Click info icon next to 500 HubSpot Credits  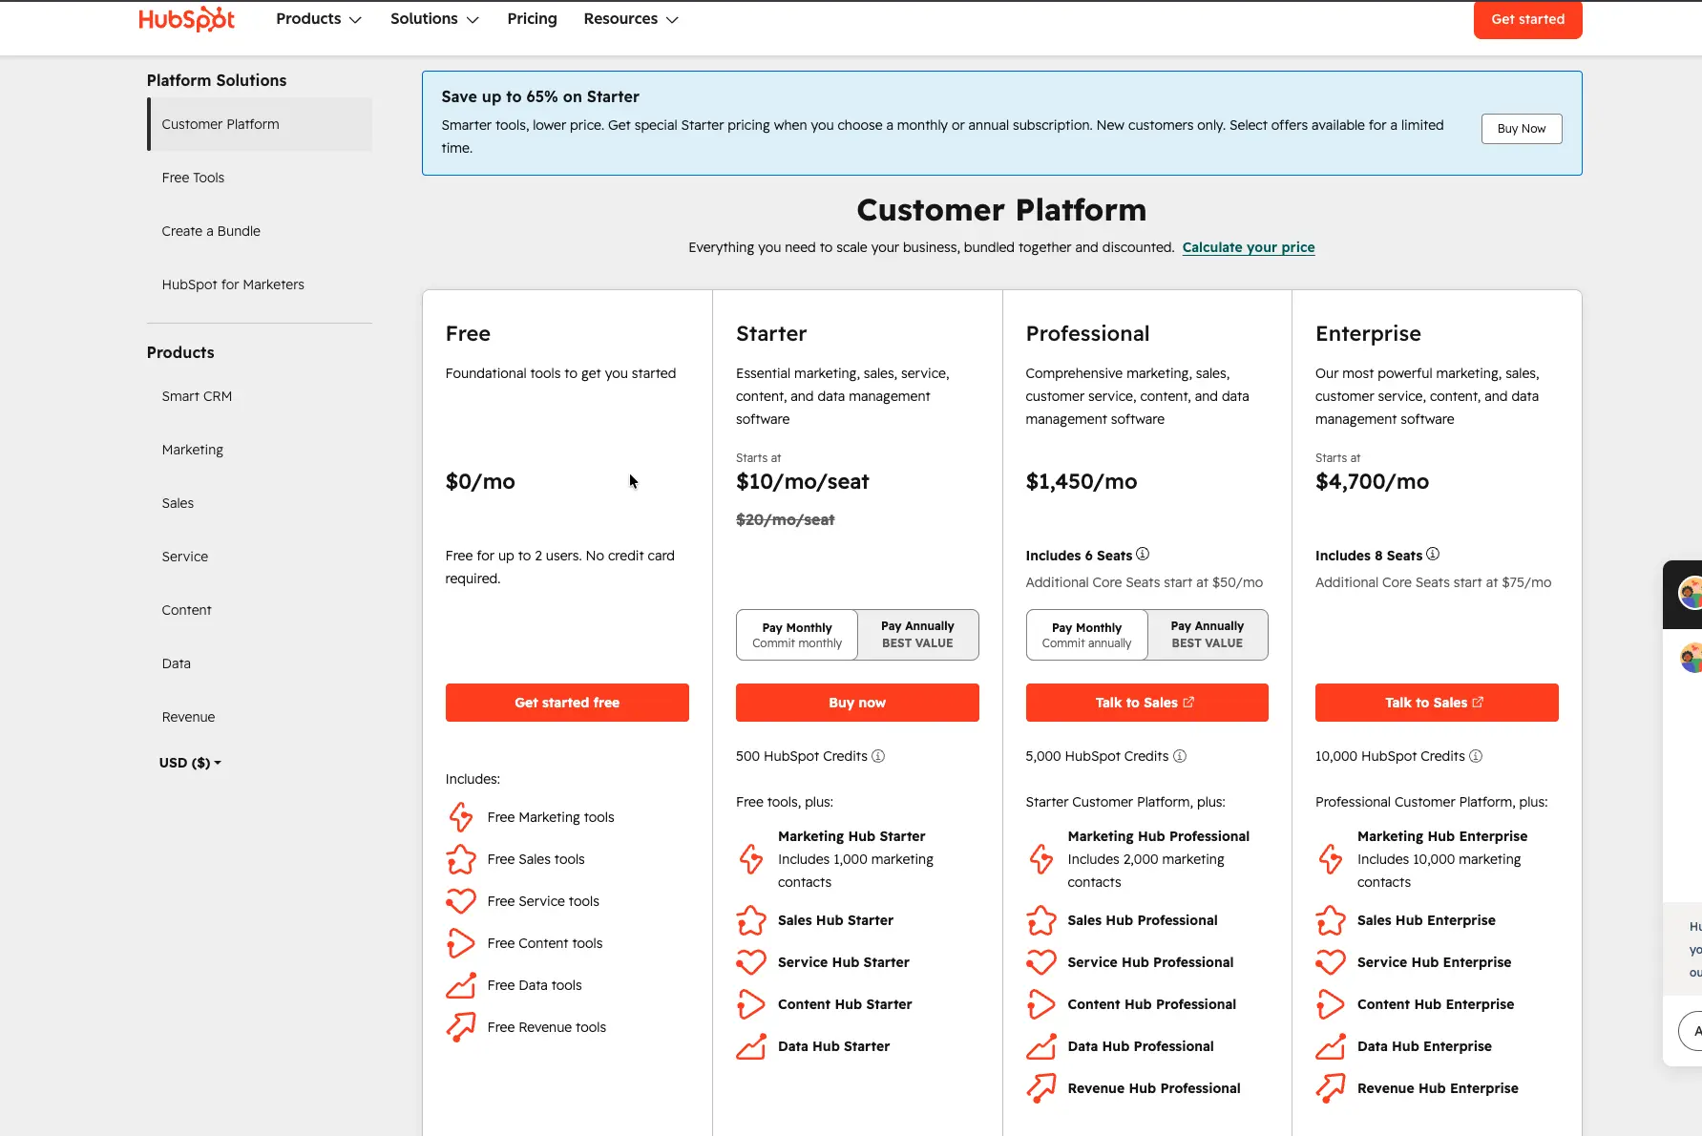click(x=878, y=756)
